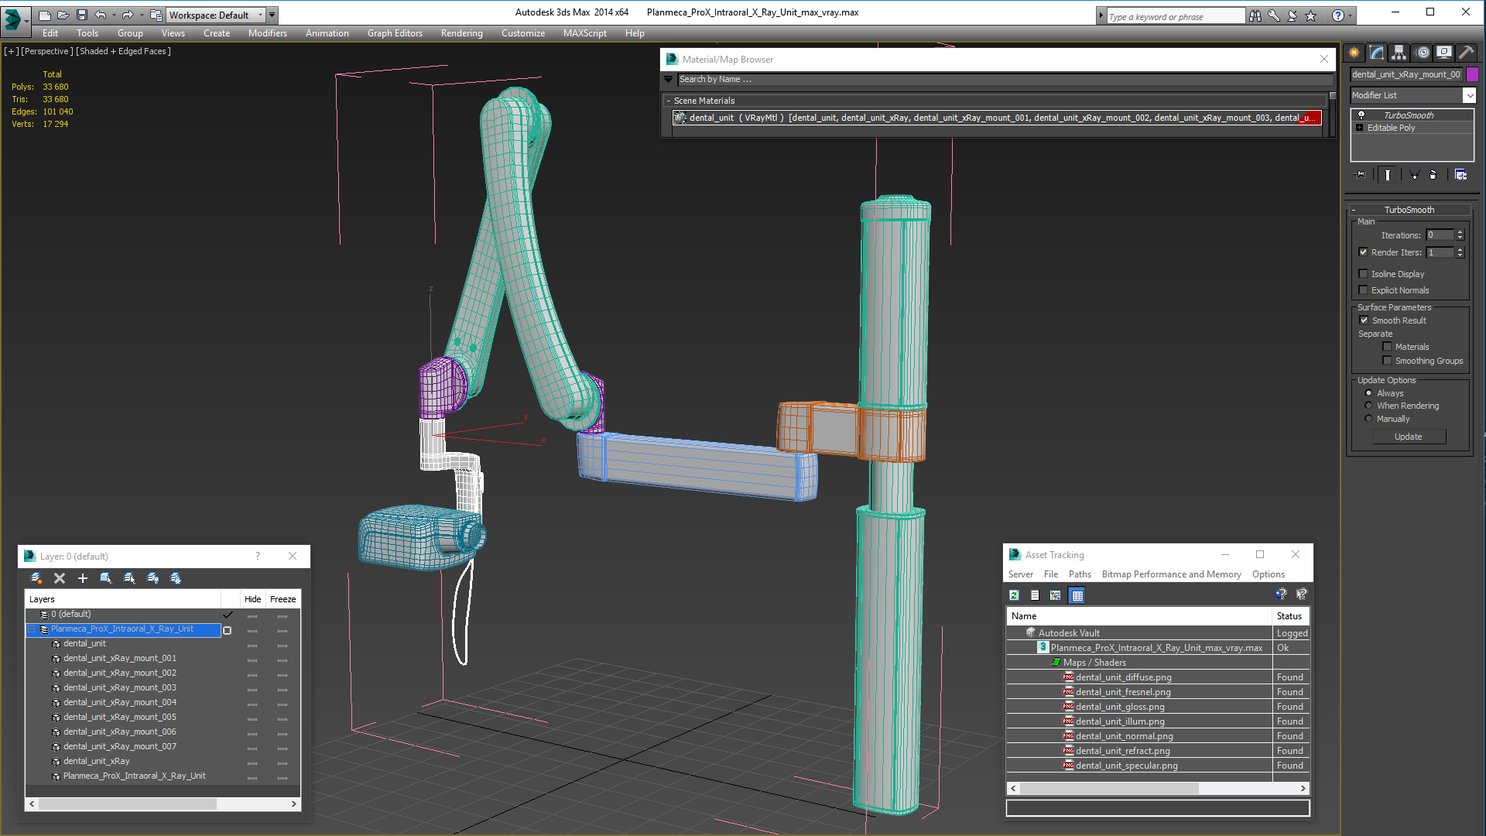Image resolution: width=1486 pixels, height=836 pixels.
Task: Click the Hide column header in Layer dialog
Action: pyautogui.click(x=252, y=599)
